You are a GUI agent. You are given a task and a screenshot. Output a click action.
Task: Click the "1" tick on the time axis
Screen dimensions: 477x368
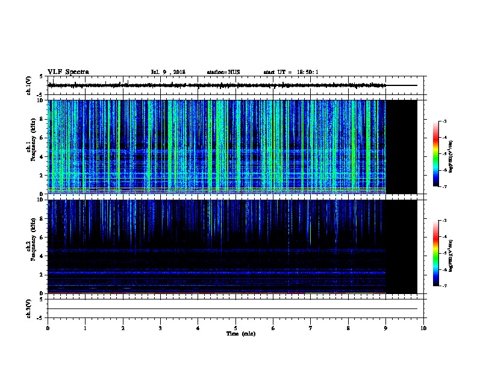pos(85,328)
